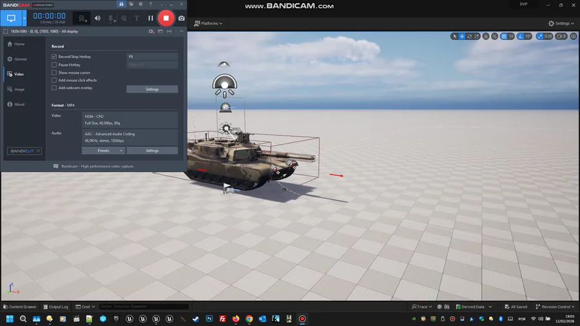The height and width of the screenshot is (326, 580).
Task: Enable Add mouse click effects checkbox
Action: [54, 80]
